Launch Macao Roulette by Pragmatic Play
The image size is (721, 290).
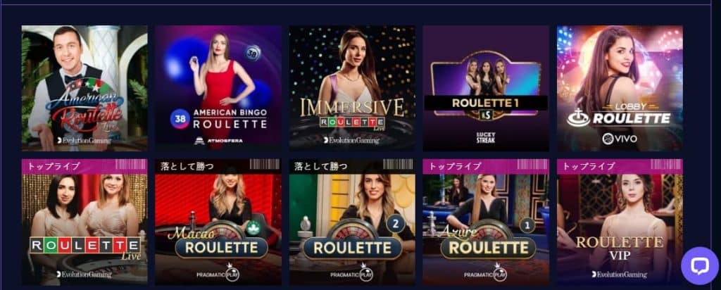pyautogui.click(x=218, y=222)
